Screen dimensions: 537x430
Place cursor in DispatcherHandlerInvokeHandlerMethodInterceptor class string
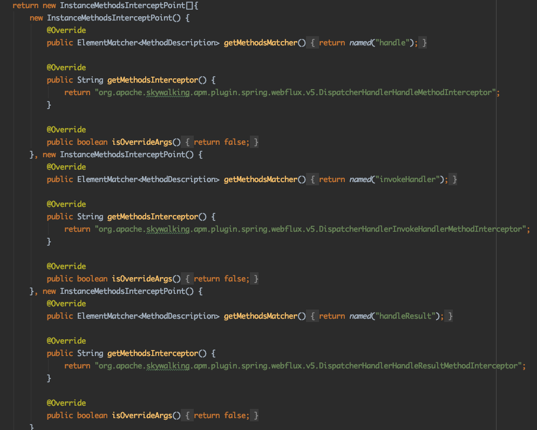coord(310,229)
